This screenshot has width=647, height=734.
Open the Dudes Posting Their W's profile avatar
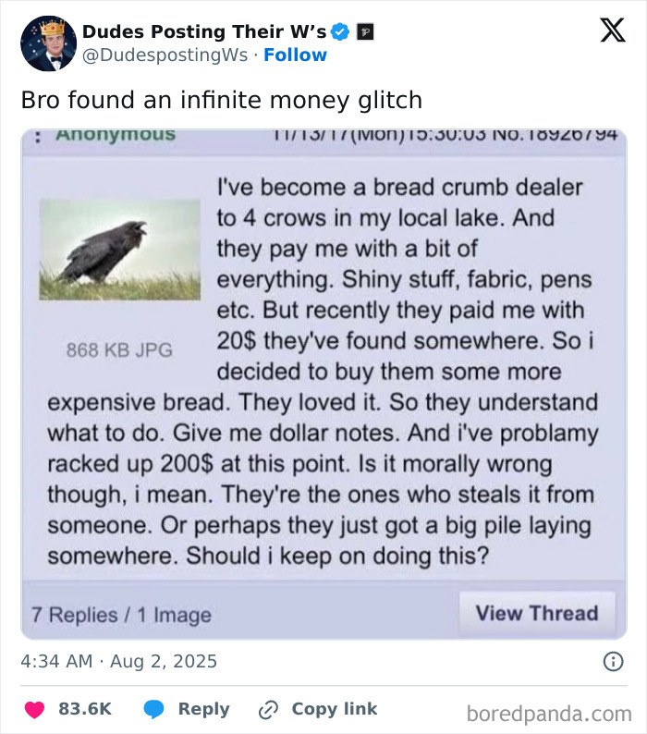tap(48, 43)
